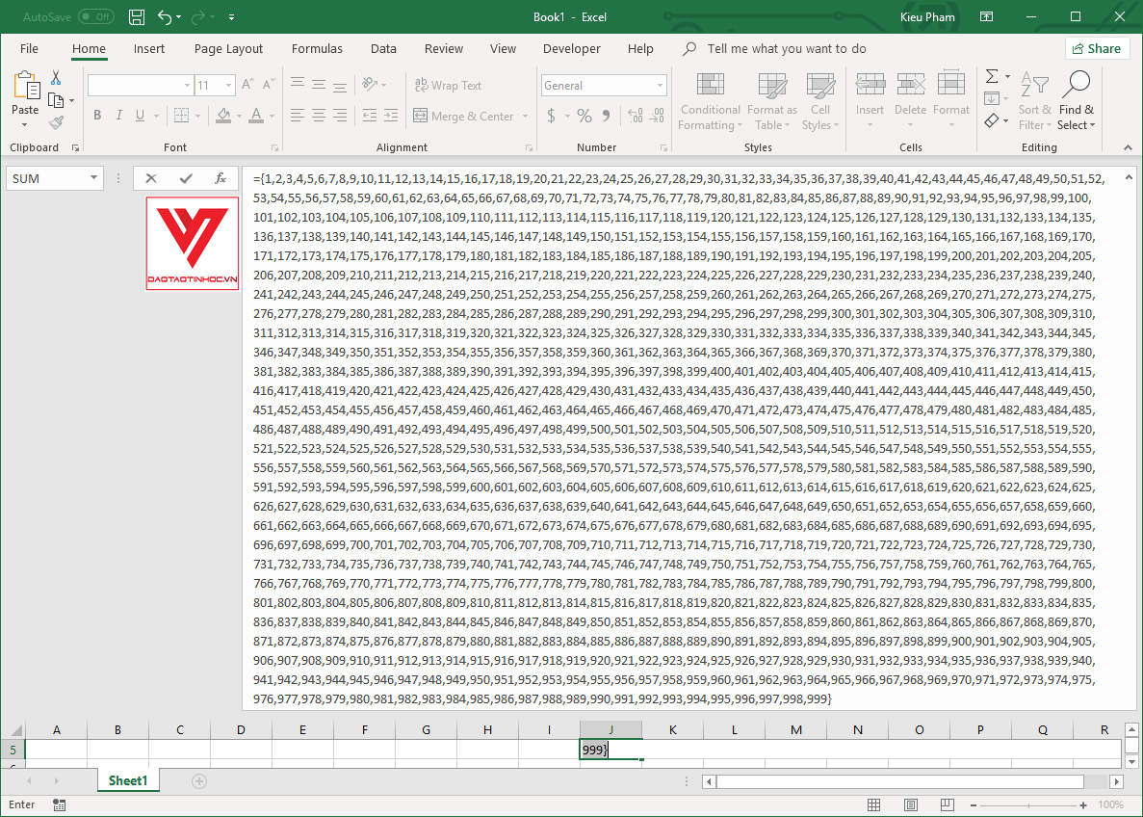Screen dimensions: 1143x817
Task: Click the Comma Style icon
Action: click(x=606, y=116)
